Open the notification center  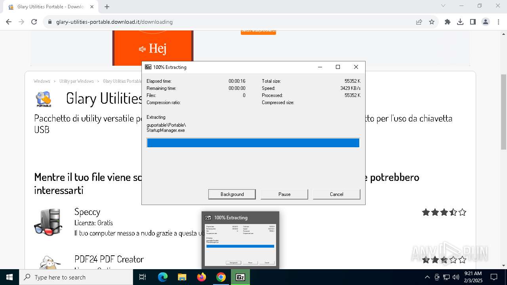pos(494,277)
